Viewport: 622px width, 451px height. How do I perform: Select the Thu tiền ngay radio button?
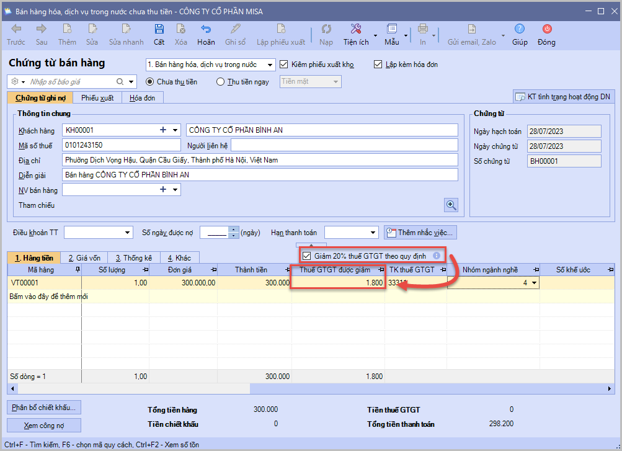(x=220, y=82)
